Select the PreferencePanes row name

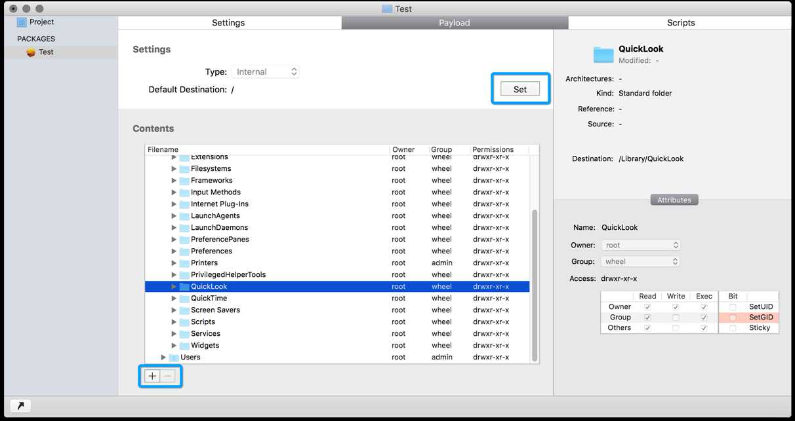[x=220, y=240]
